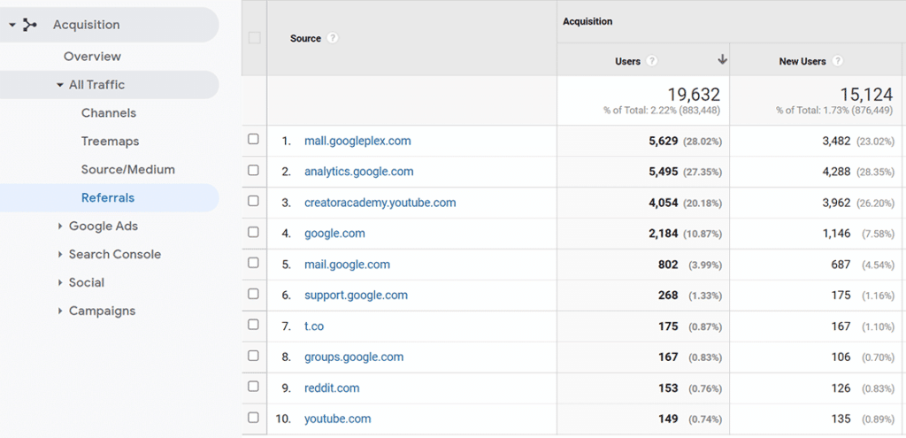Click the Campaigns menu label
This screenshot has height=438, width=906.
pos(104,311)
